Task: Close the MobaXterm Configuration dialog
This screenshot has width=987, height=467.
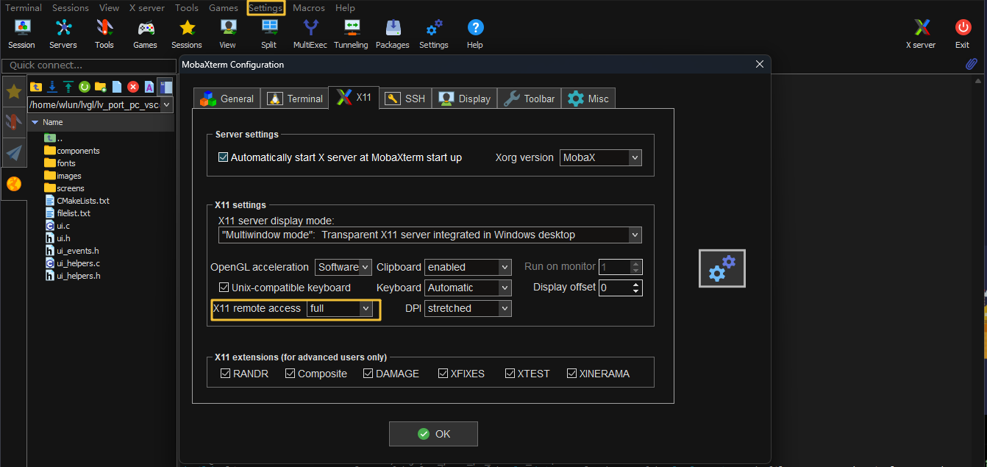Action: point(760,65)
